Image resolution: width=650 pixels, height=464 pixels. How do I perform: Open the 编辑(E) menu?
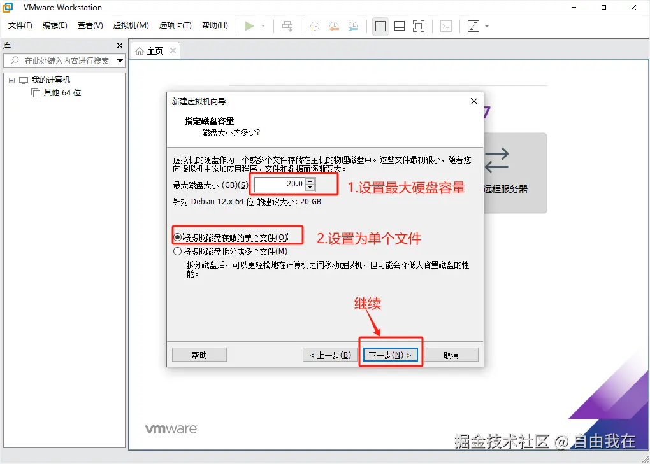tap(55, 25)
